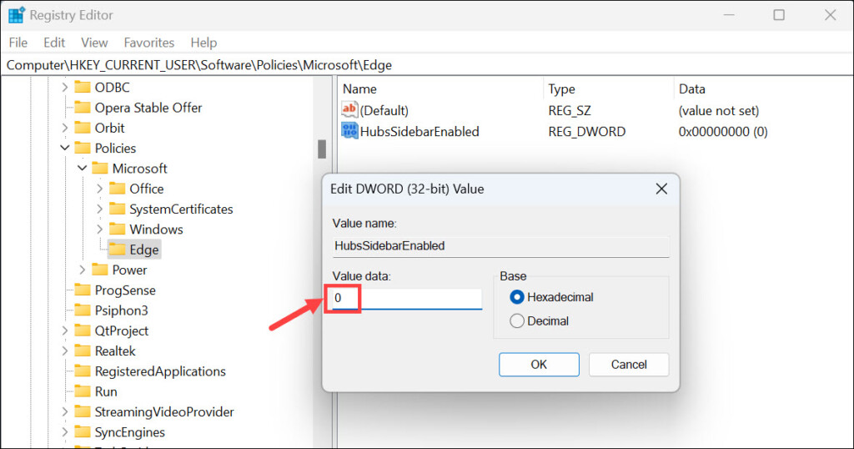The height and width of the screenshot is (449, 854).
Task: Click the Office folder icon
Action: [x=117, y=189]
